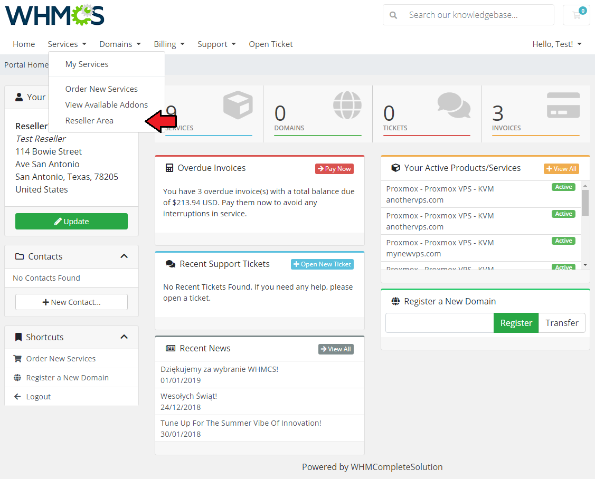Click the cube icon beside Your Active Products/Services
Image resolution: width=595 pixels, height=479 pixels.
[x=395, y=168]
